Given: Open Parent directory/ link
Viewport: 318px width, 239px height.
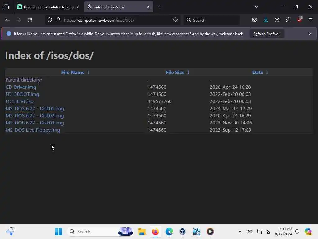Looking at the screenshot, I should point(24,80).
